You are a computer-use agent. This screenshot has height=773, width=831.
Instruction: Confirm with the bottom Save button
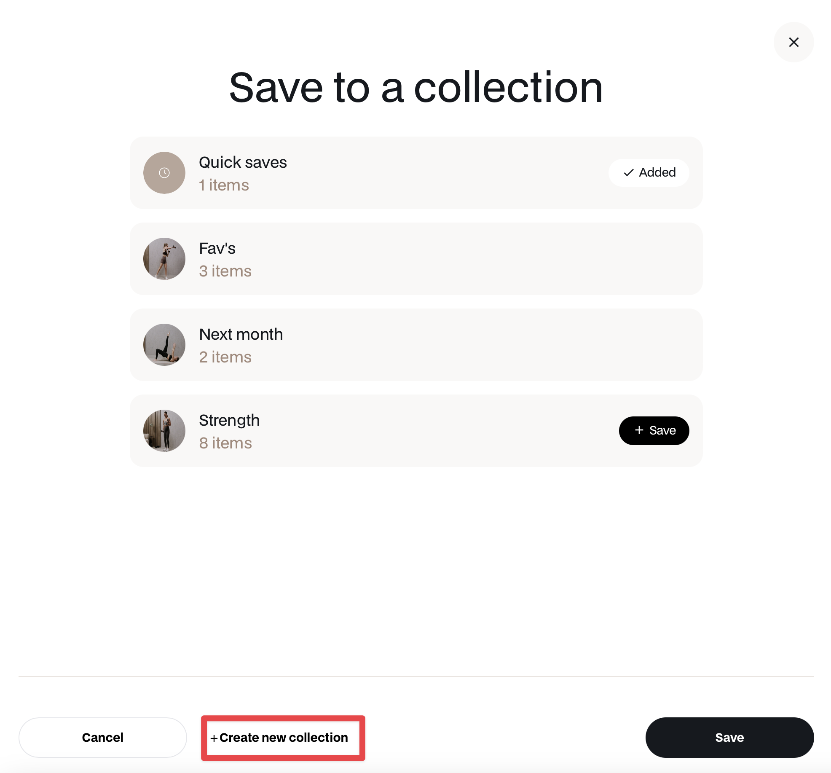point(729,738)
